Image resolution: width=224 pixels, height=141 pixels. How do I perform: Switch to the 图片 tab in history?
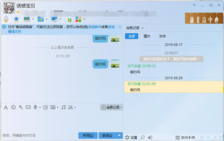(x=147, y=36)
